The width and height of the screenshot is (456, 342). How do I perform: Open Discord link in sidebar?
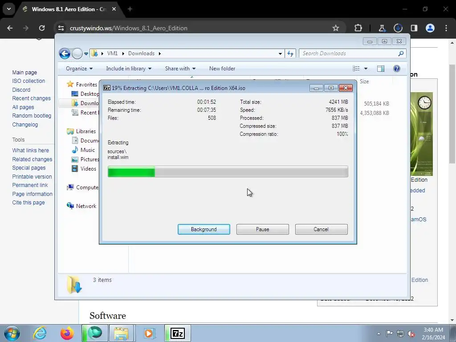tap(21, 90)
